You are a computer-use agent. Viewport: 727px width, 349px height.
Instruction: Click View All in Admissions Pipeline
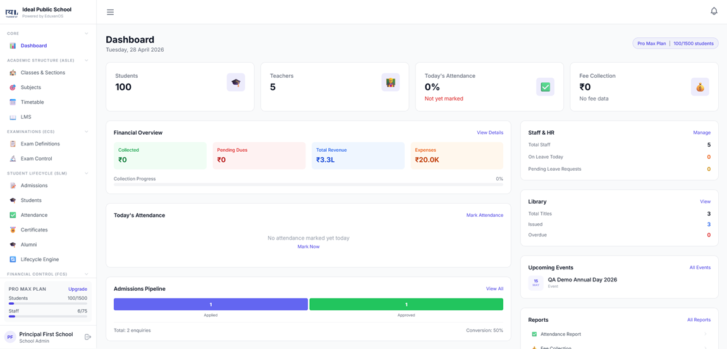[x=494, y=289]
